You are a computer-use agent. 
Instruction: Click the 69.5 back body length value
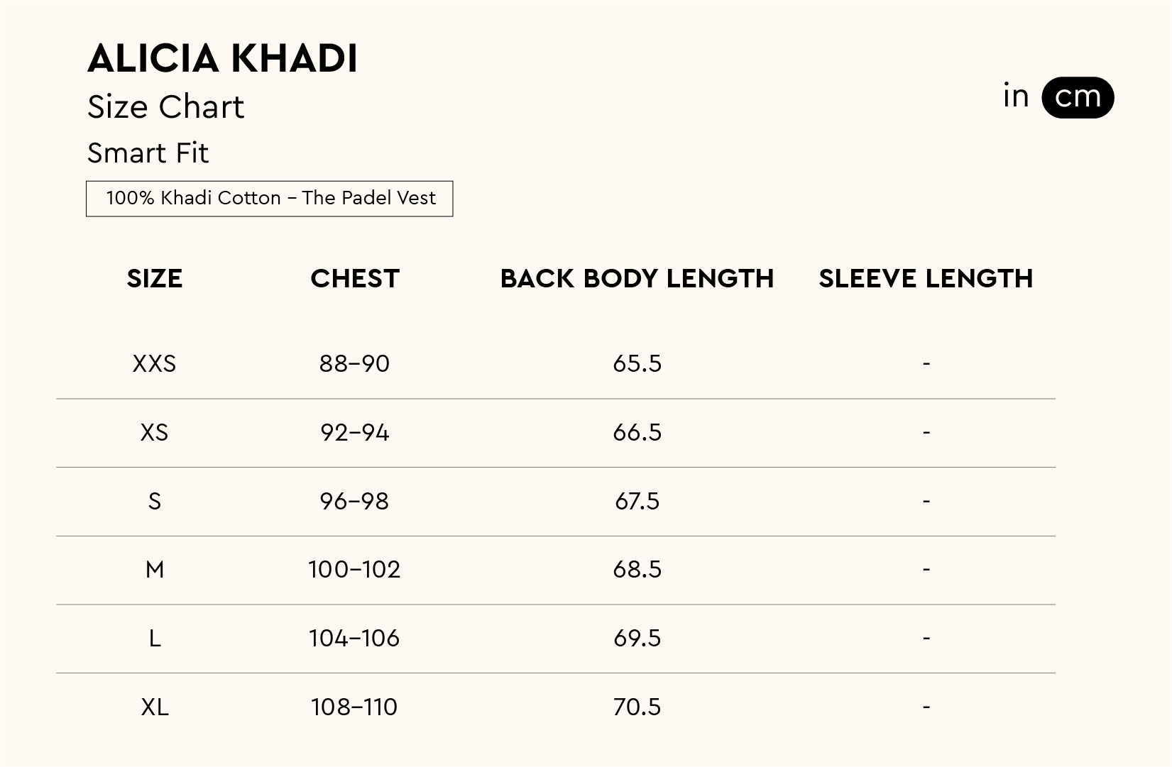(x=637, y=639)
